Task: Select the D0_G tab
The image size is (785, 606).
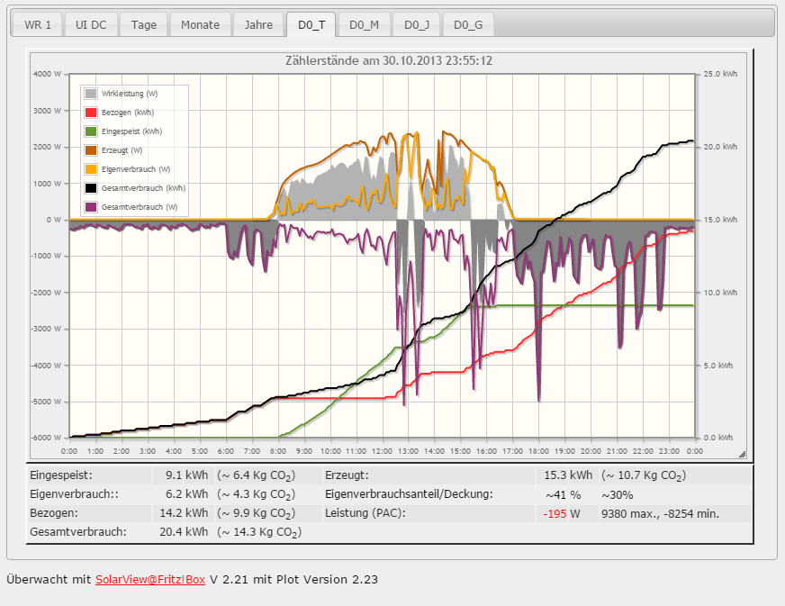Action: point(468,24)
